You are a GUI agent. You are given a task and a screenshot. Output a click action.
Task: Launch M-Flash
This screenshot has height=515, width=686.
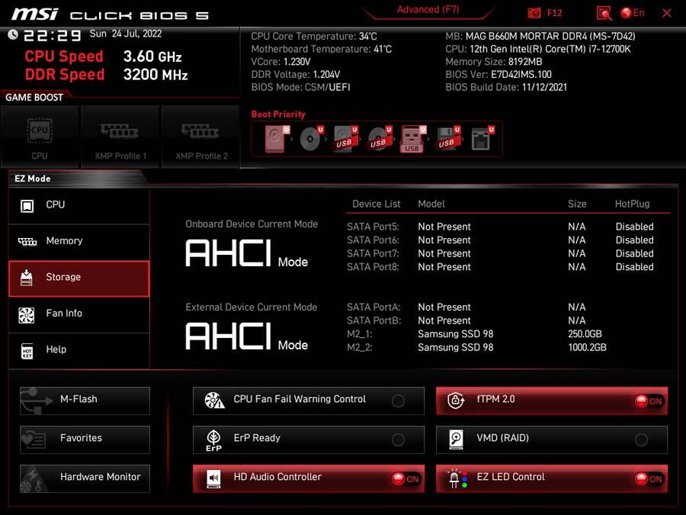pyautogui.click(x=85, y=401)
